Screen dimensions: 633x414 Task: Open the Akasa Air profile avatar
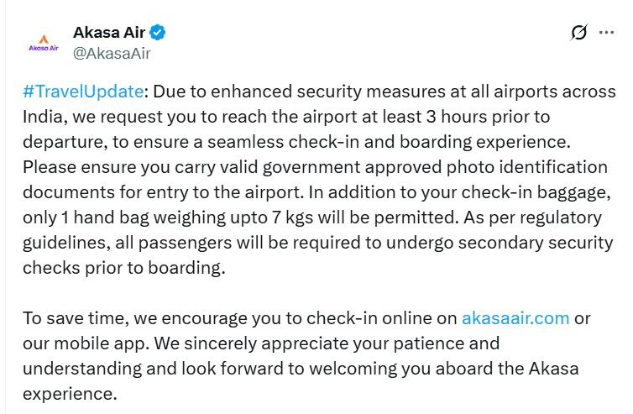coord(44,43)
